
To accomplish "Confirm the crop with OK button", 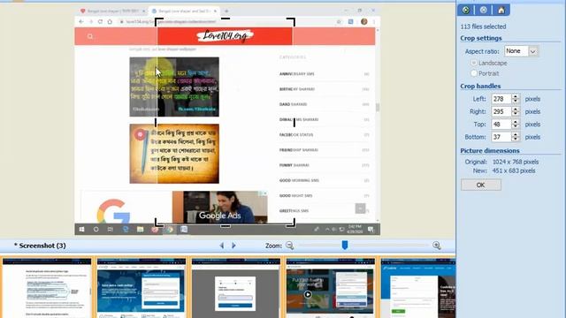I will (481, 185).
